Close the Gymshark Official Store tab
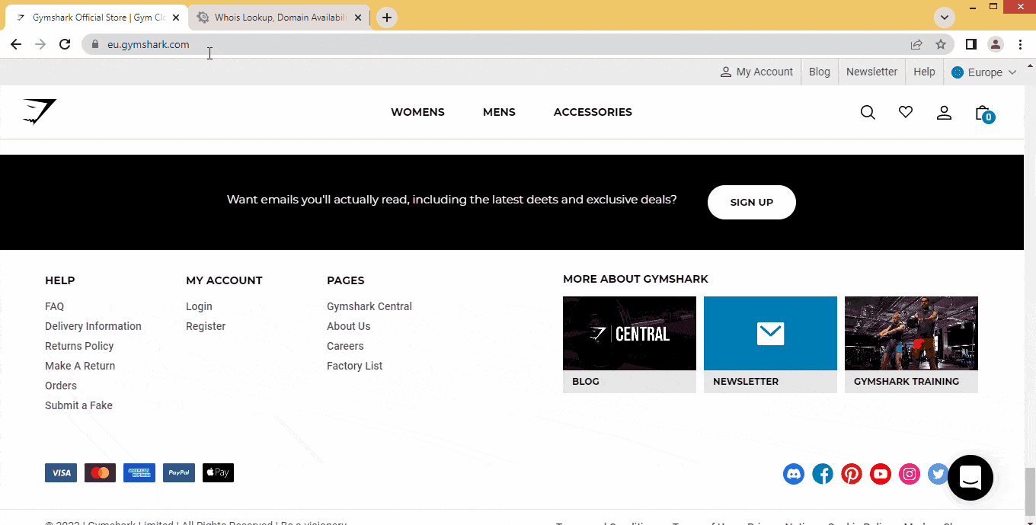The height and width of the screenshot is (525, 1036). 175,18
